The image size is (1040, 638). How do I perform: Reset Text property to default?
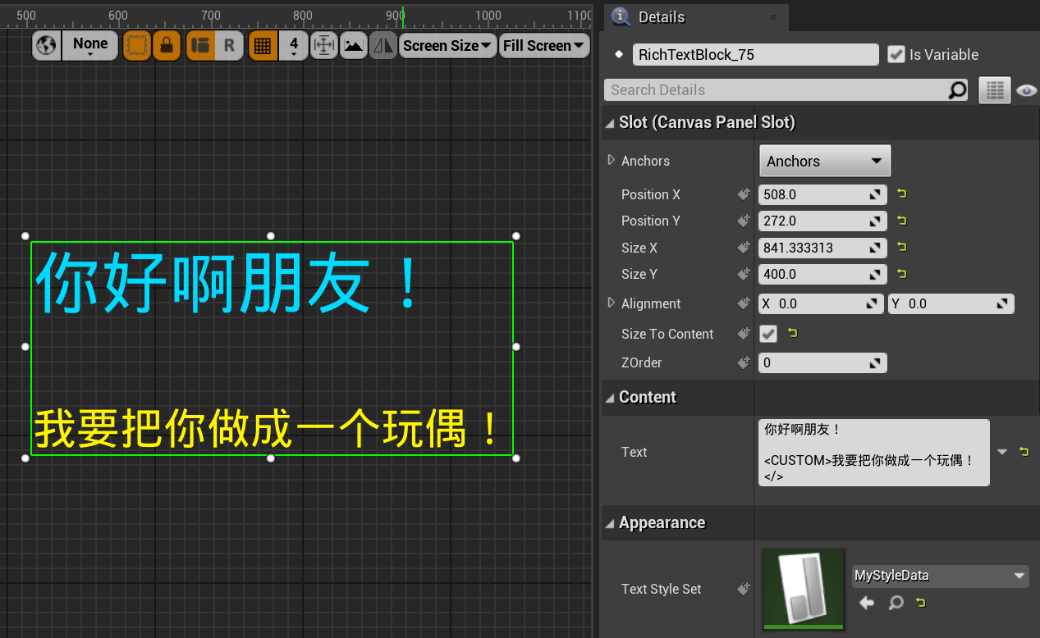(x=1024, y=451)
